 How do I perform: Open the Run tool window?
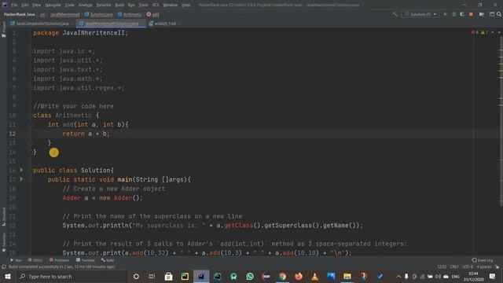(x=16, y=260)
